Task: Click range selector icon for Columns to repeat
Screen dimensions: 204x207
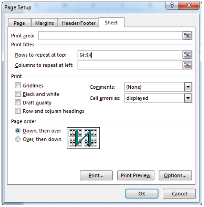Action: [x=187, y=65]
